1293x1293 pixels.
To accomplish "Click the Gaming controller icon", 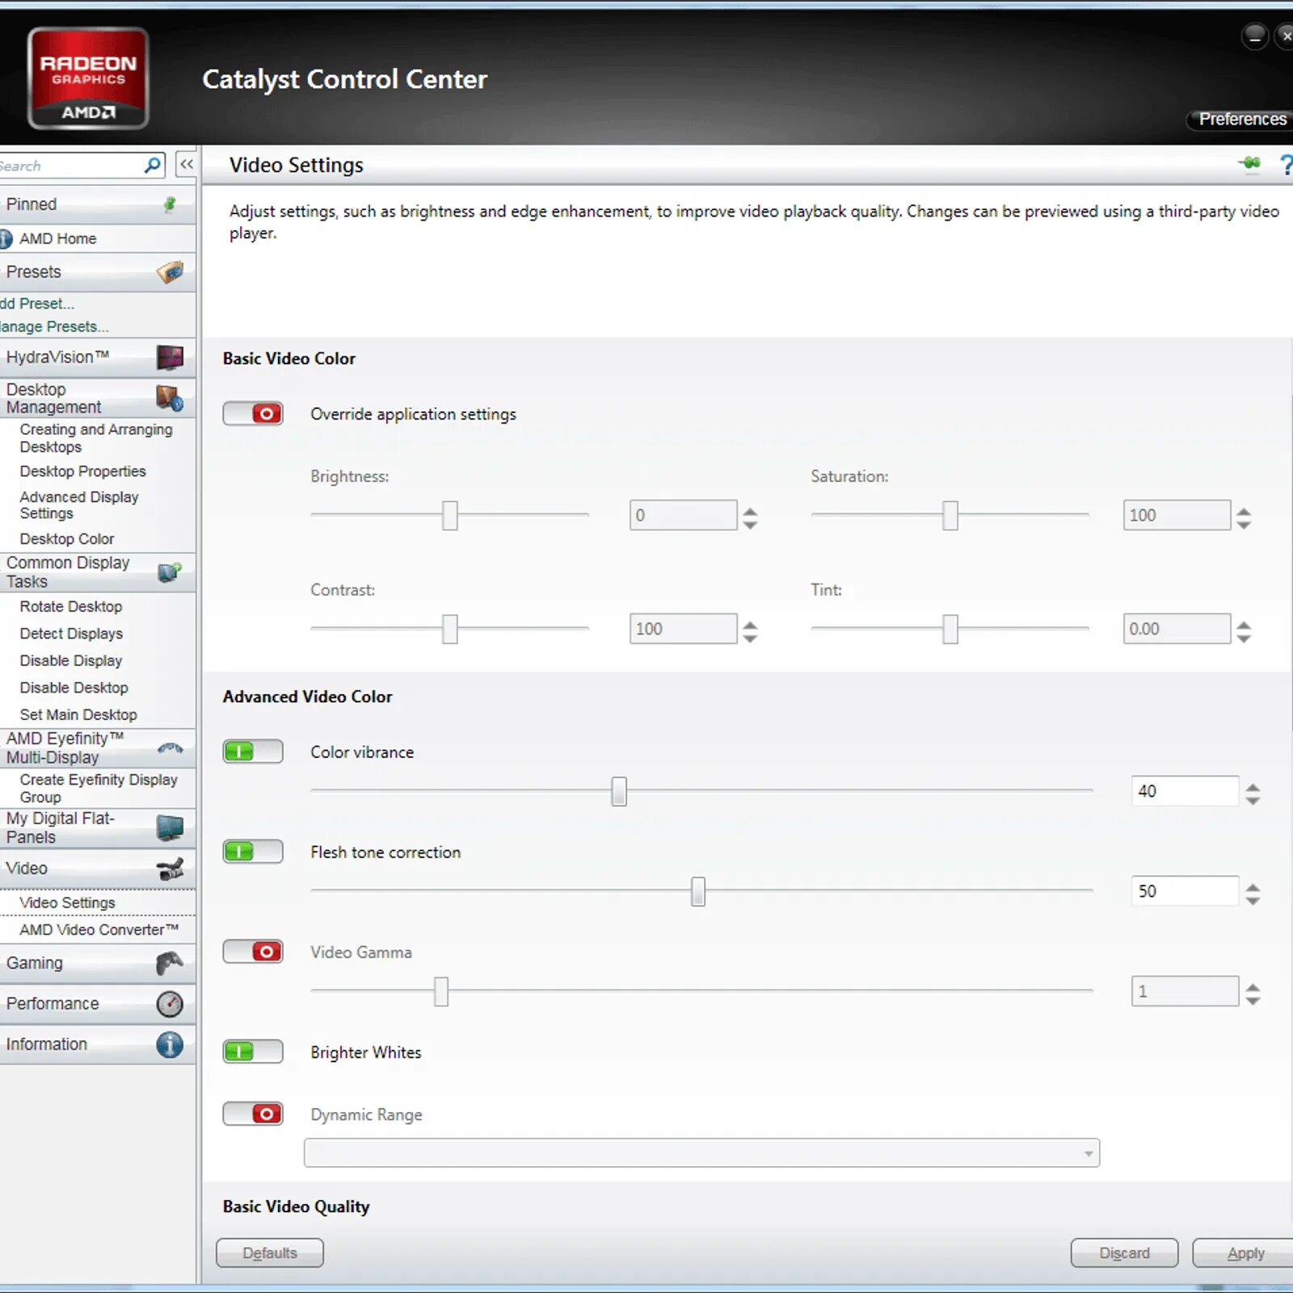I will coord(170,962).
